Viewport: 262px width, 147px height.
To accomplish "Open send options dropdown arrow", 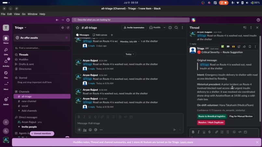I will click(x=180, y=130).
